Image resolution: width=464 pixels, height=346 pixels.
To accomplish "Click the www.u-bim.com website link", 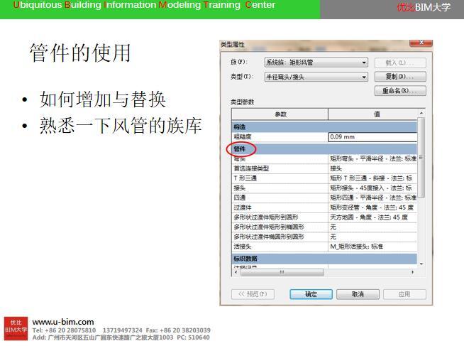I will click(x=63, y=323).
